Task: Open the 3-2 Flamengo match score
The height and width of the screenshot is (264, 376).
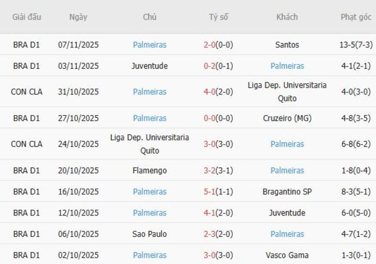Action: (218, 171)
